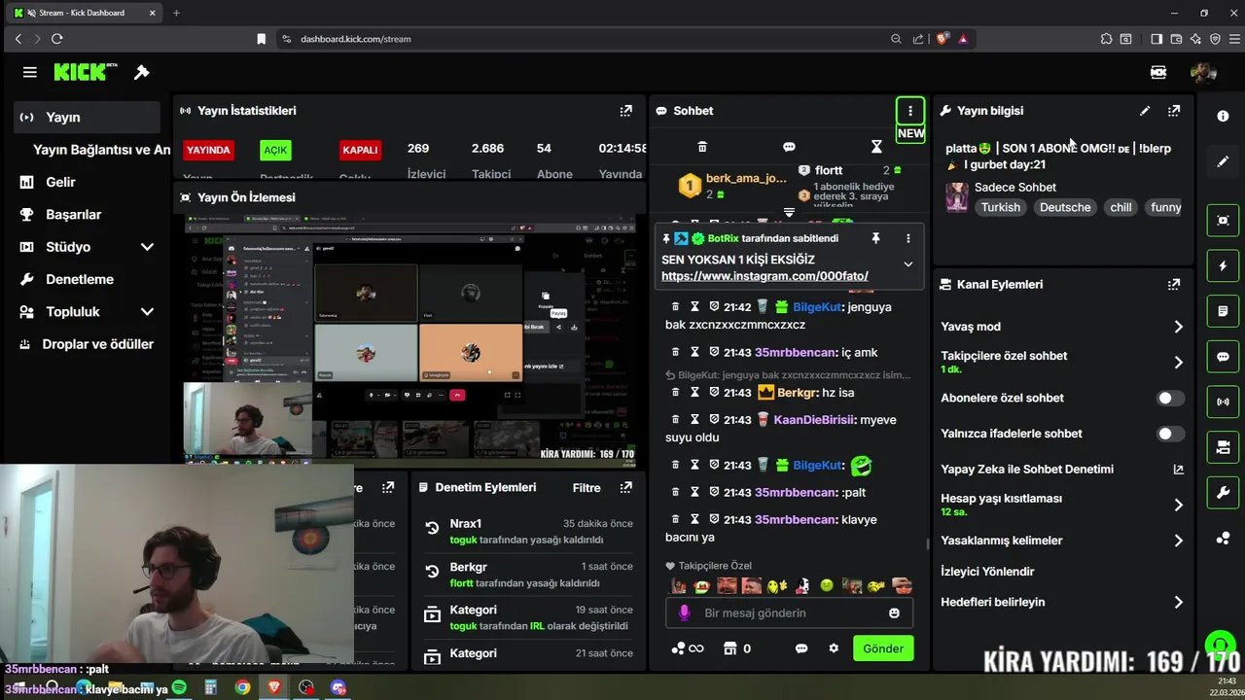Unpin the BotRix pinned message
The height and width of the screenshot is (700, 1245).
(875, 238)
